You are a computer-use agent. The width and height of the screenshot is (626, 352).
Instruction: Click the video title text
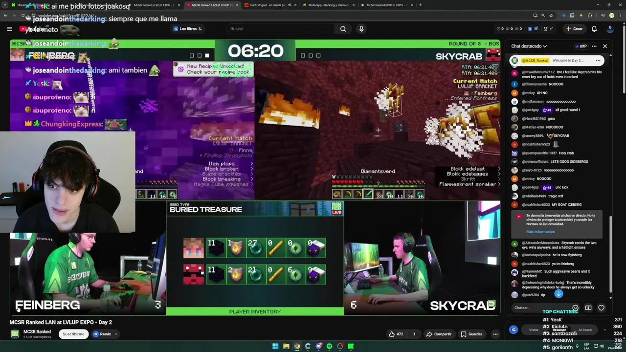click(x=61, y=322)
